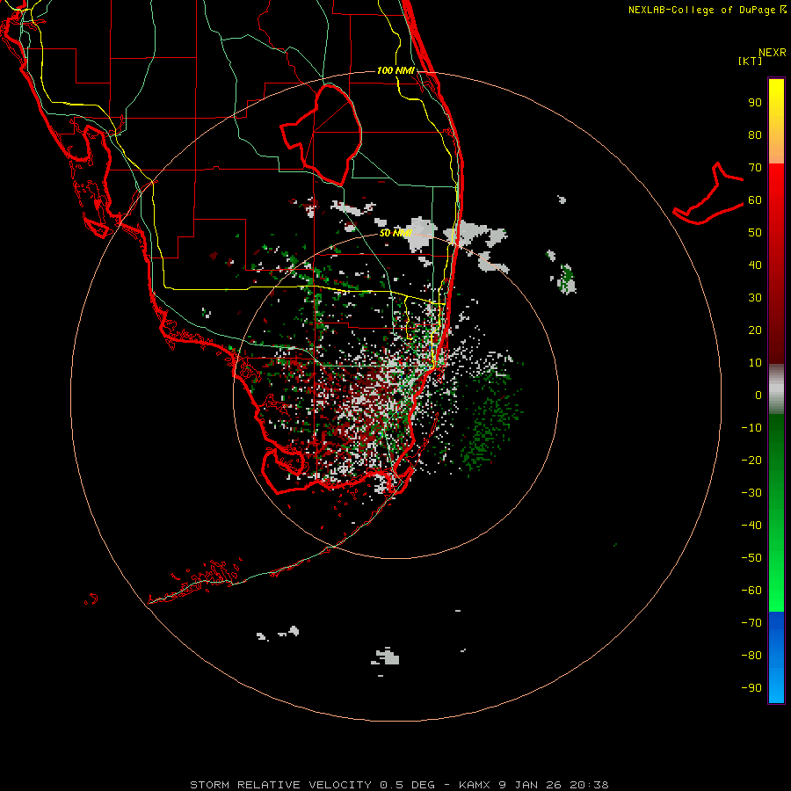Click the 90 value on velocity scale
The width and height of the screenshot is (791, 791).
click(755, 103)
